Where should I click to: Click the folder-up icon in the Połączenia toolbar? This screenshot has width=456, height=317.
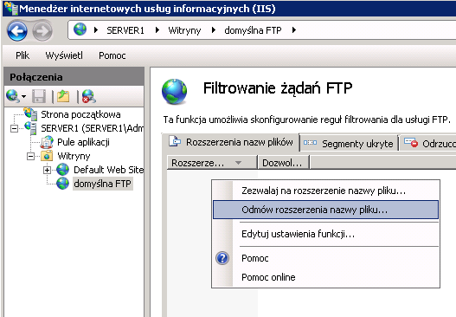(63, 96)
